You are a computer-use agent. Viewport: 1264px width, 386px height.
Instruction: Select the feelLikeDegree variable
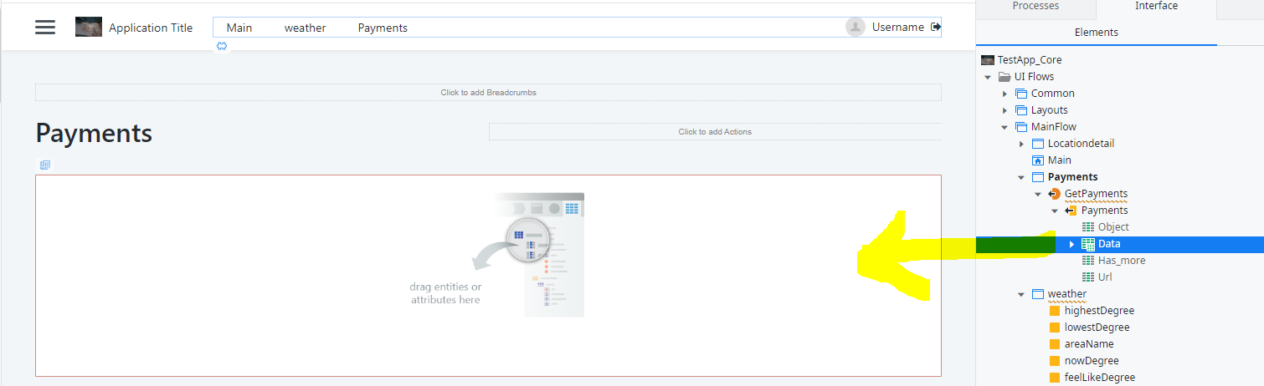coord(1100,378)
